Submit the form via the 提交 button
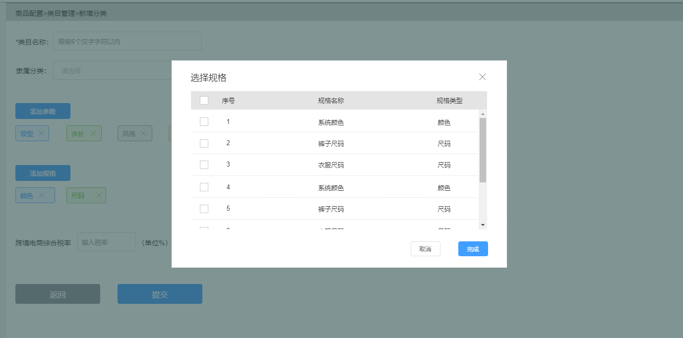The height and width of the screenshot is (338, 683). (160, 293)
